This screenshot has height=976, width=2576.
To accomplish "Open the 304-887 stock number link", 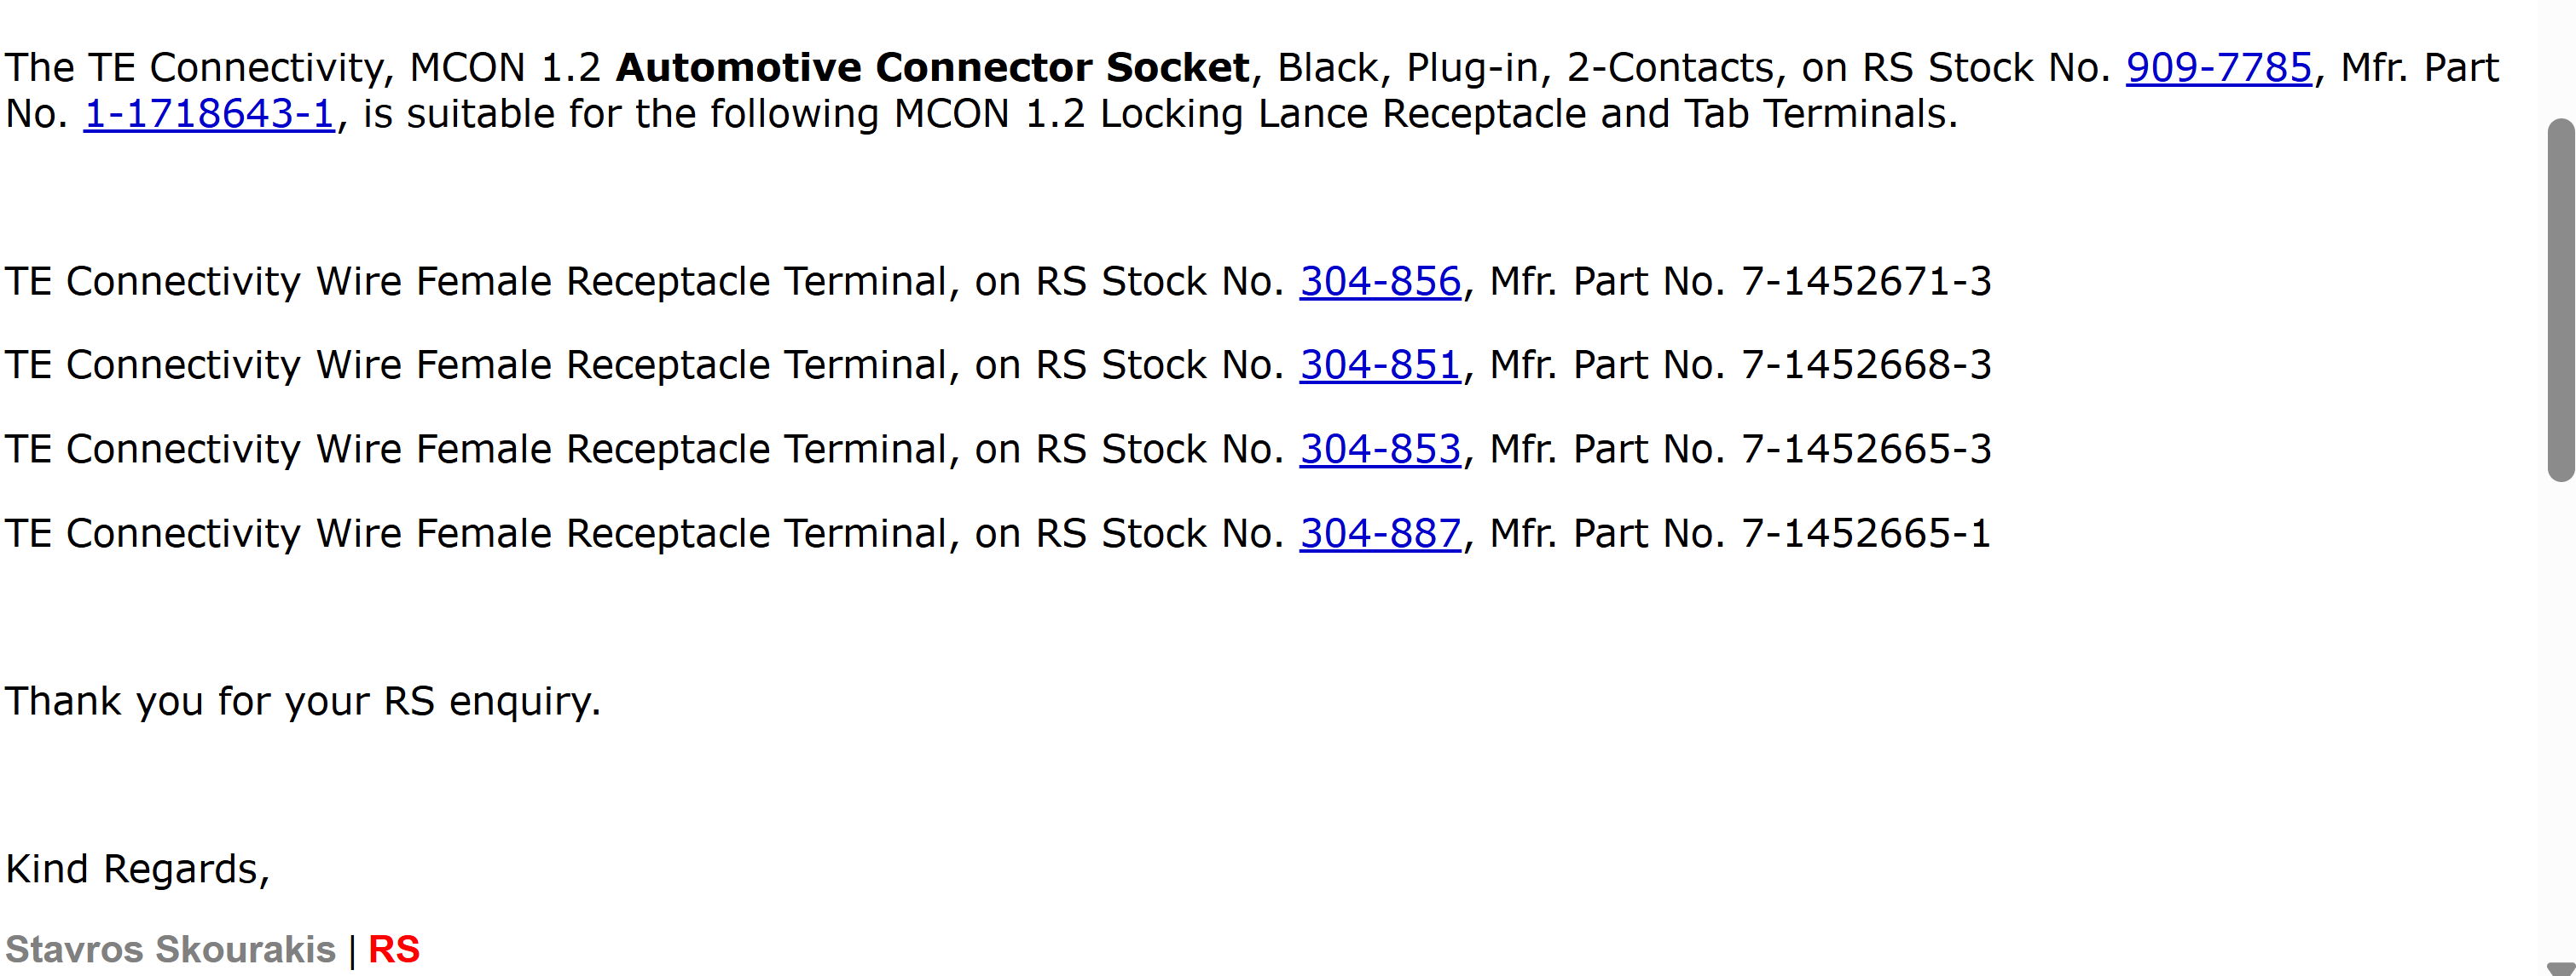I will click(1380, 533).
